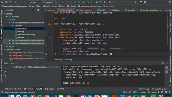Open the Terminal tool window tab

point(28,89)
